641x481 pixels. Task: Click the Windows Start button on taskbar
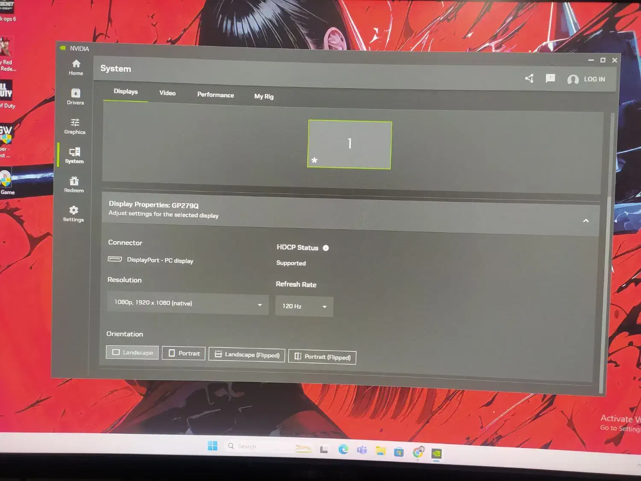[212, 446]
